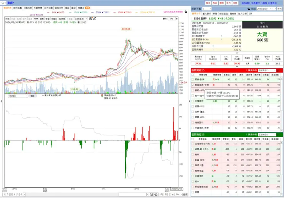
Task: Open dropdown arrow next to 3年 button
Action: (x=181, y=195)
